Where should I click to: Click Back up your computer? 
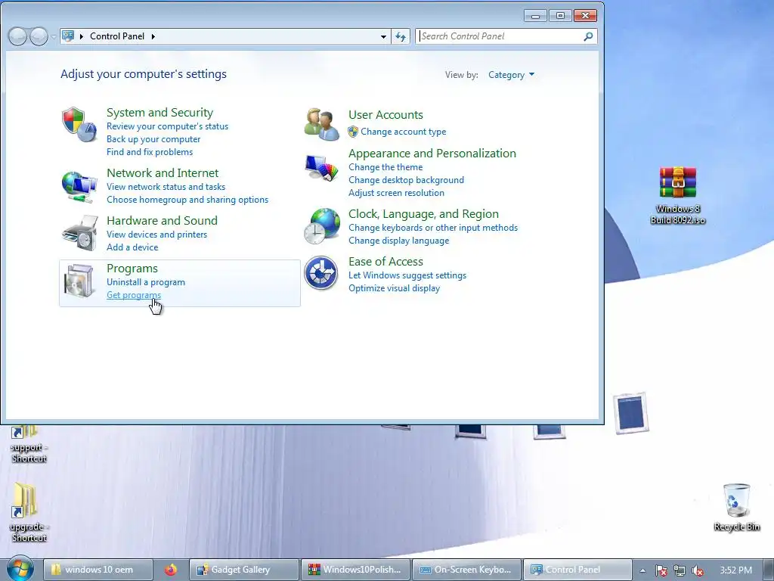tap(153, 139)
